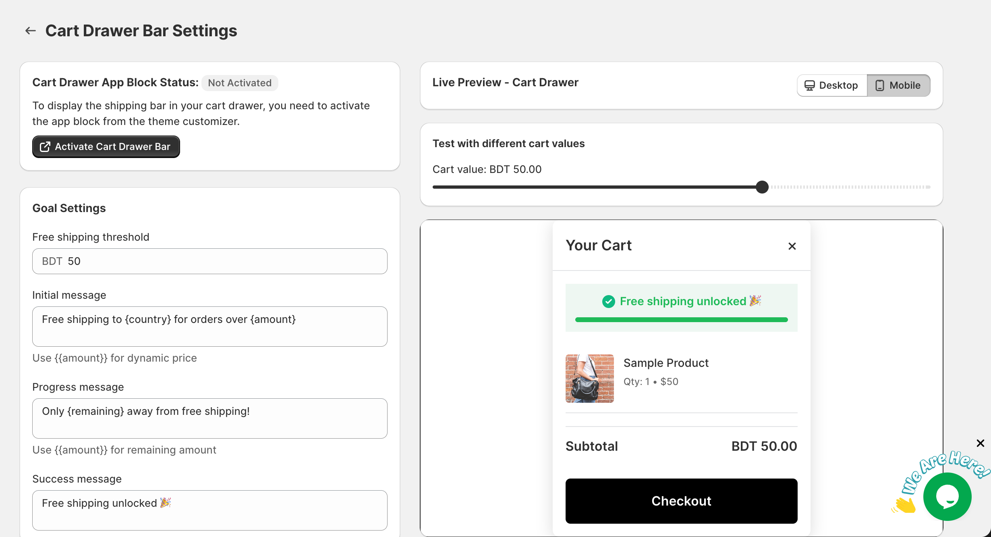This screenshot has width=991, height=537.
Task: Click the cart value slider handle
Action: (x=762, y=187)
